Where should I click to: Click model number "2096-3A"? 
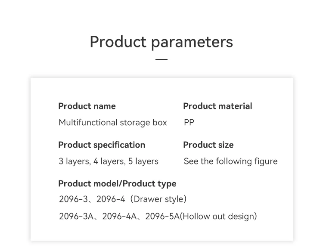pyautogui.click(x=76, y=216)
